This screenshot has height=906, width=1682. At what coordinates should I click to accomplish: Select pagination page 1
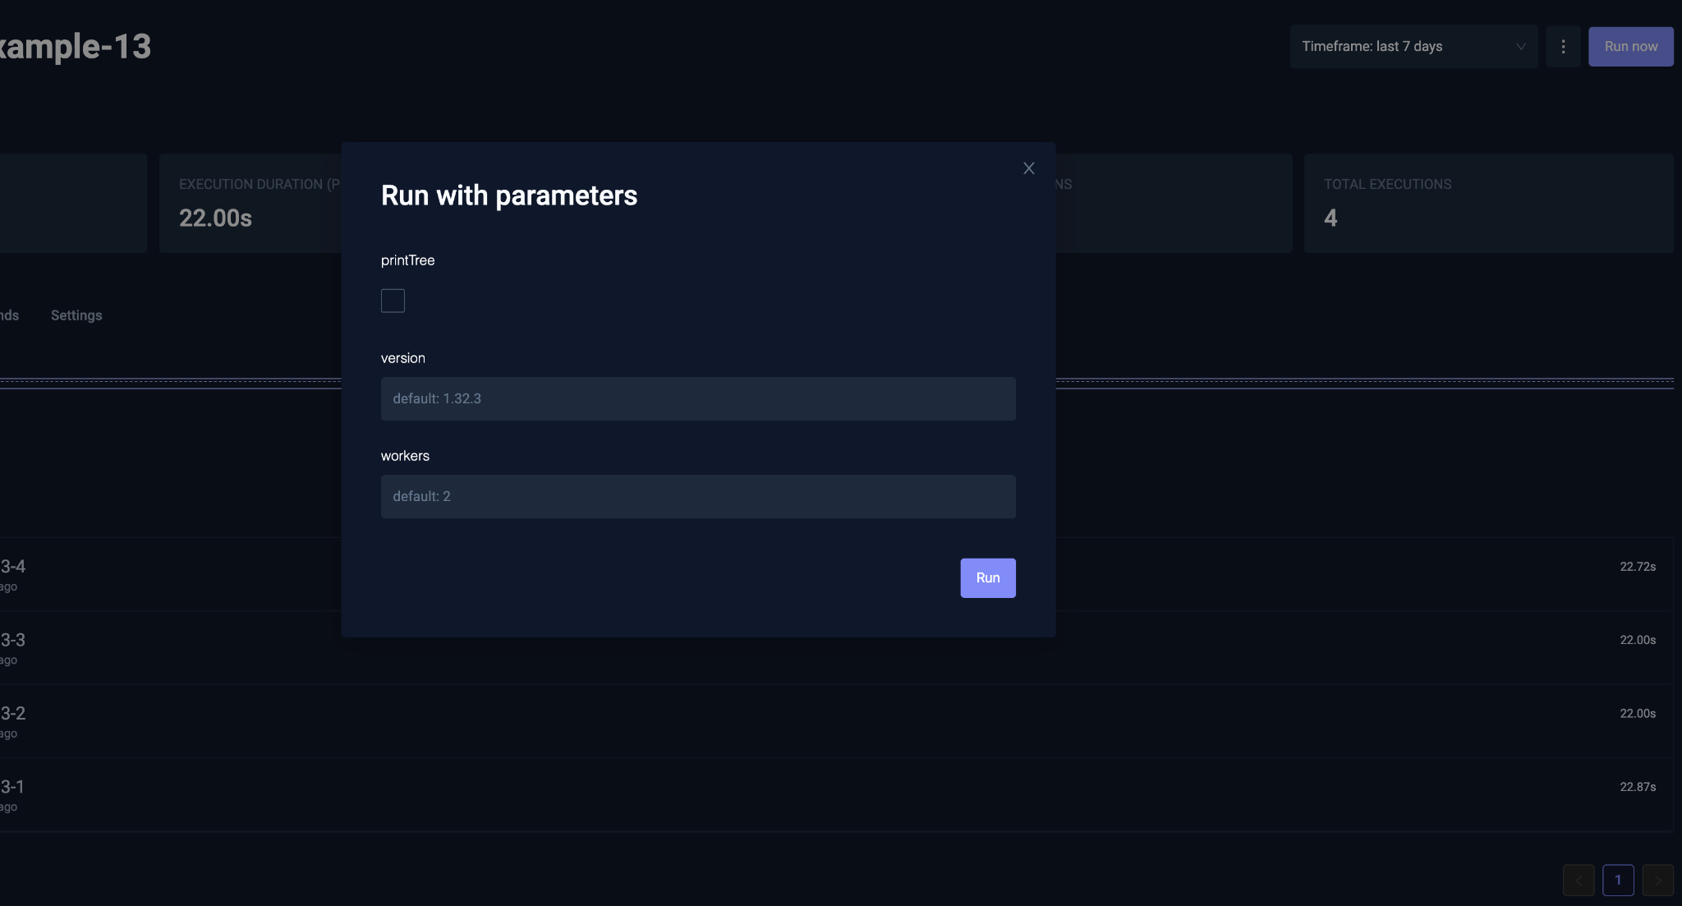[x=1619, y=879]
